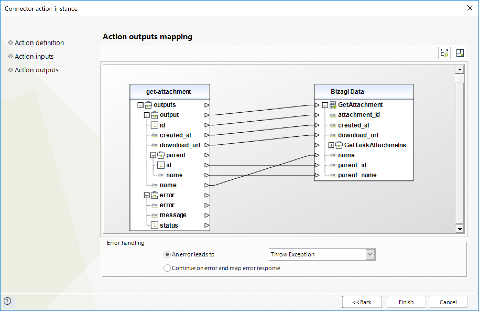This screenshot has height=311, width=479.
Task: Click the outputs folder icon in get-attachment
Action: (x=148, y=105)
